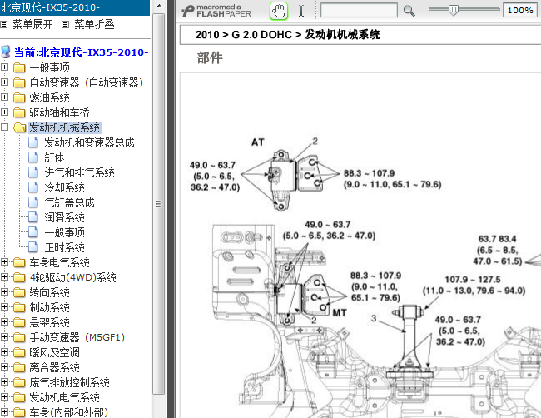This screenshot has width=541, height=418.
Task: Click the Macromedia FlashPaper logo
Action: (x=216, y=11)
